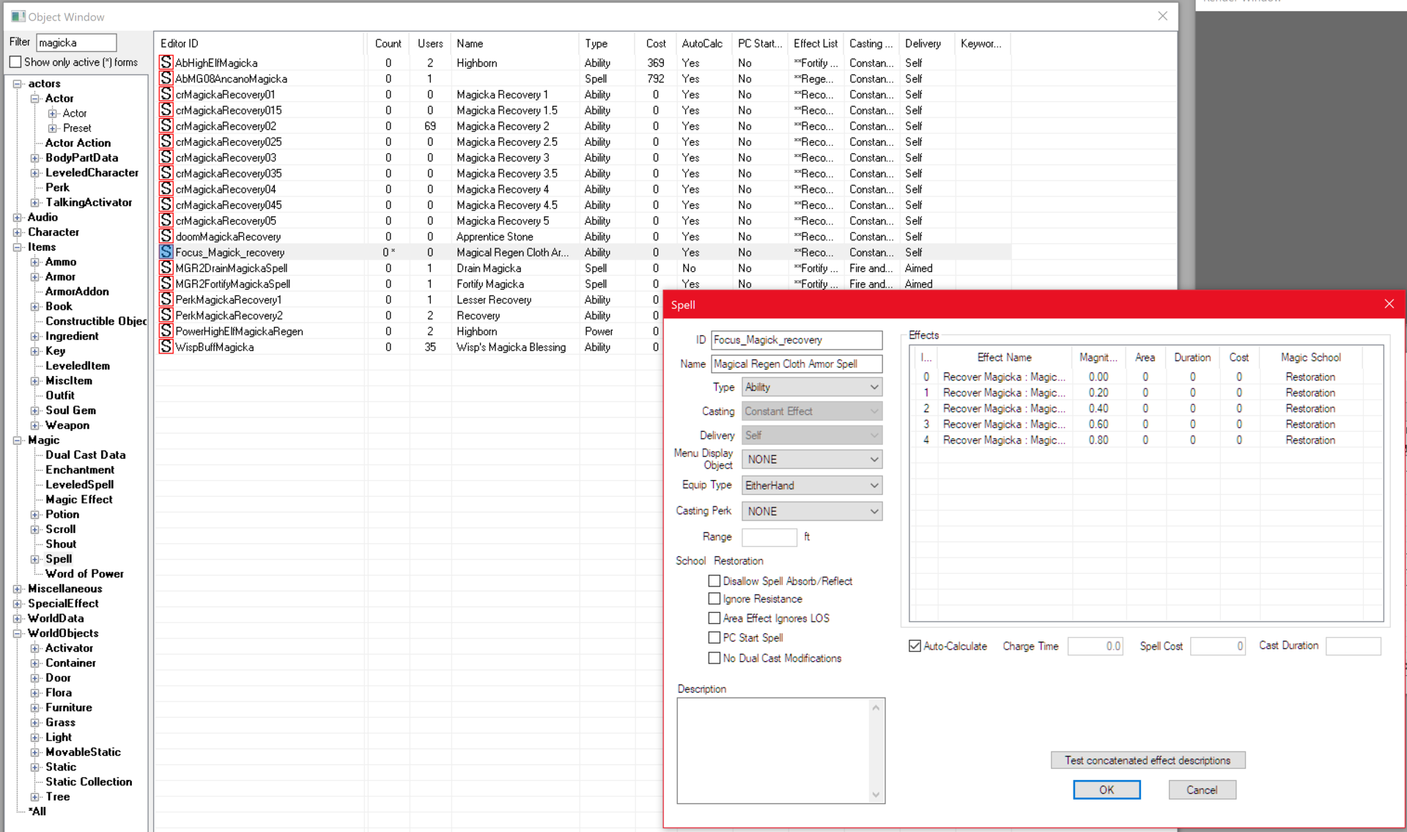Click the spell icon beside WispBuffMagicka
This screenshot has width=1407, height=832.
[166, 347]
